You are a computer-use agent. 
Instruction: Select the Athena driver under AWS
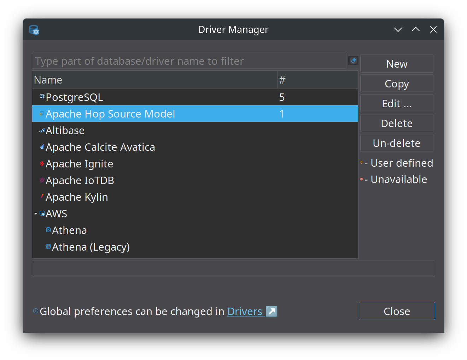coord(195,230)
